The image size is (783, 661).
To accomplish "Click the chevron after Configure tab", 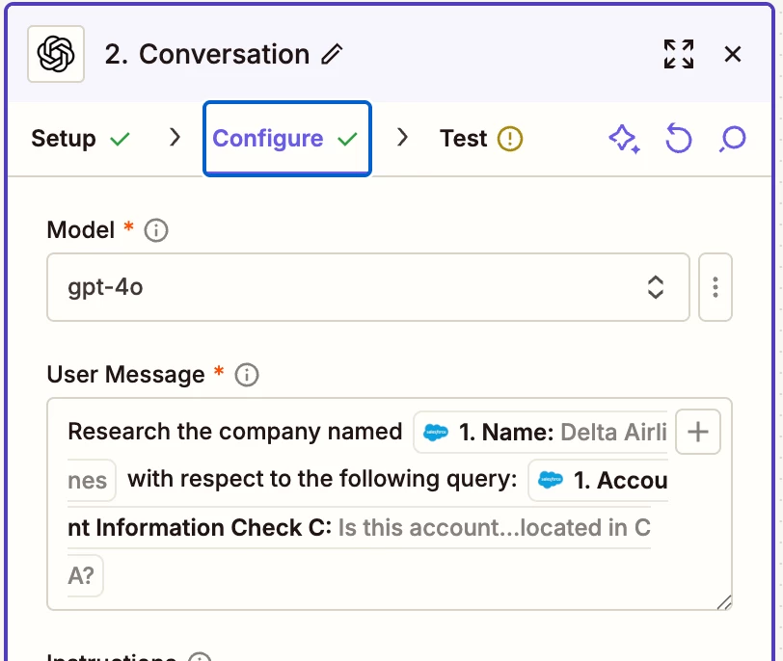I will 403,138.
